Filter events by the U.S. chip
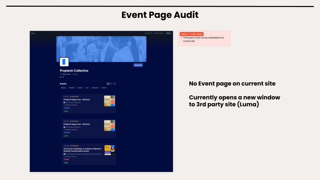The height and width of the screenshot is (180, 320). click(x=87, y=88)
